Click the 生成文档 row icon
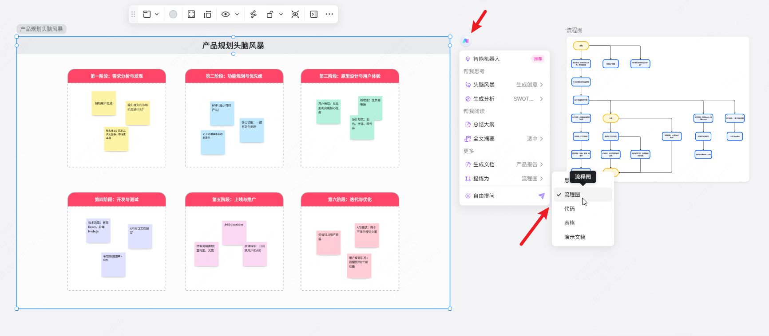The image size is (769, 336). pyautogui.click(x=468, y=164)
